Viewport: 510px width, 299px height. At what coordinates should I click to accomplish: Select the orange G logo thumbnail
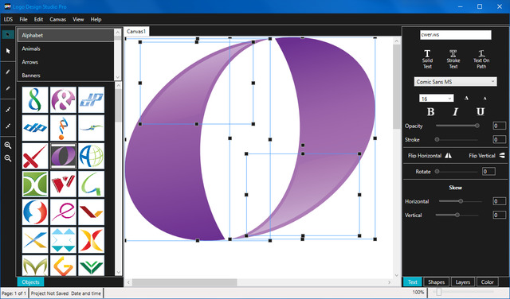point(63,266)
